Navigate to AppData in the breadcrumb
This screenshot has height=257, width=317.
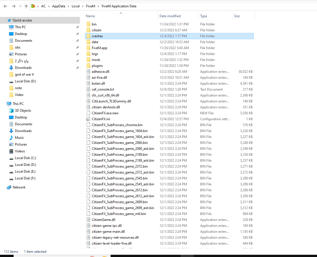coord(59,6)
